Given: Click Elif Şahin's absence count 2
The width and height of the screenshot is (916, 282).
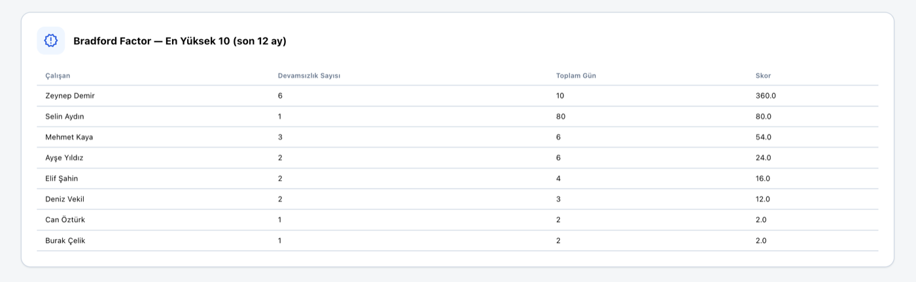Looking at the screenshot, I should click(280, 179).
